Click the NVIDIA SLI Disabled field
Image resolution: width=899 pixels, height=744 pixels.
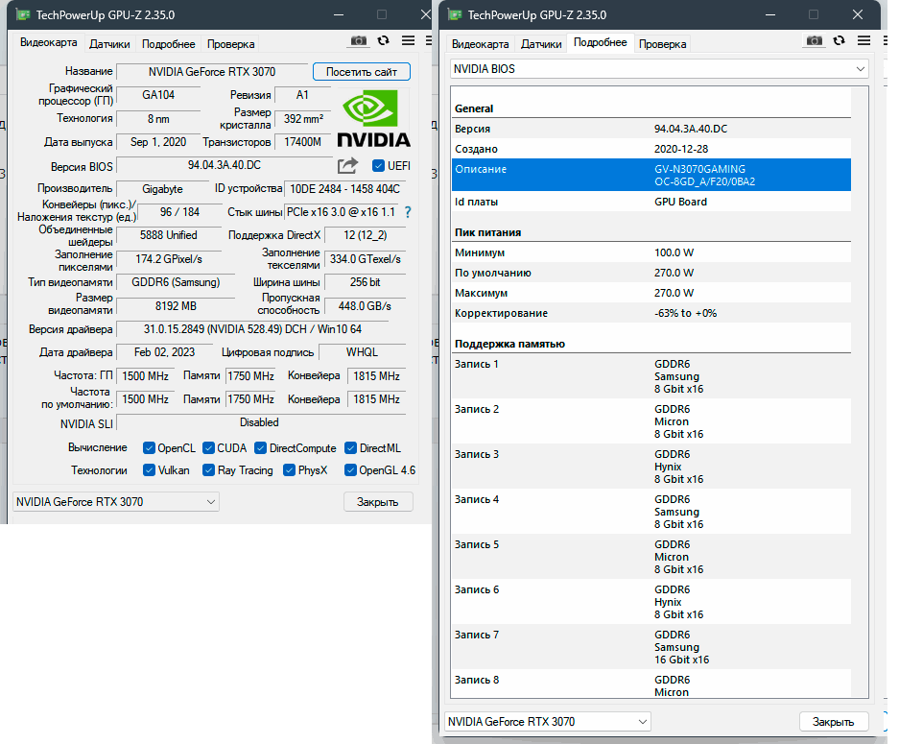click(x=261, y=422)
